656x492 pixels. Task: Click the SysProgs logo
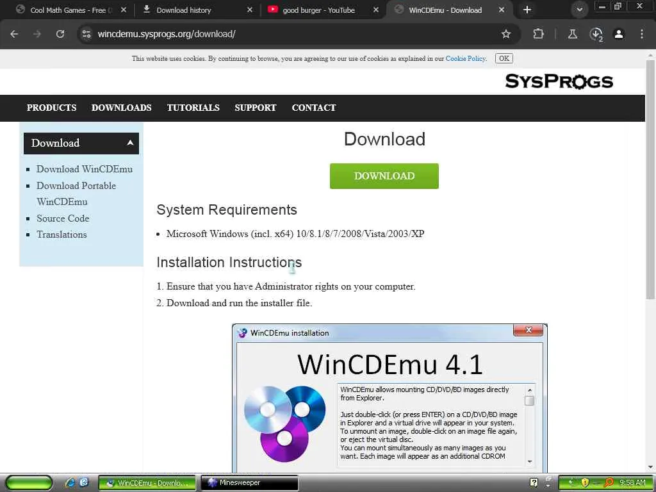click(x=559, y=81)
